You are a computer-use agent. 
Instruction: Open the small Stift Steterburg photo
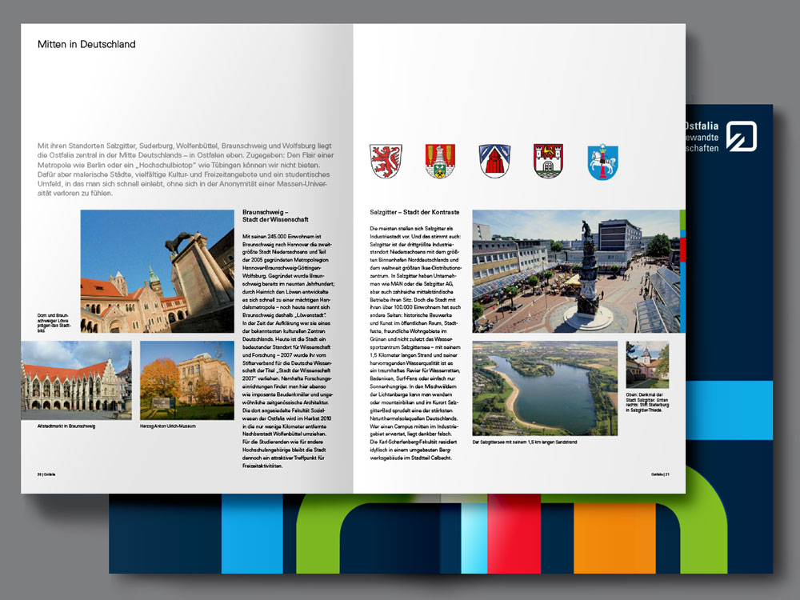tap(646, 365)
